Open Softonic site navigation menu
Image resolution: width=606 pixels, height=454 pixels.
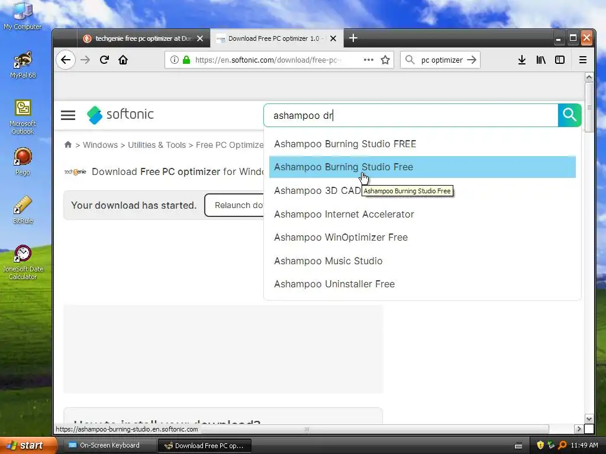click(68, 115)
